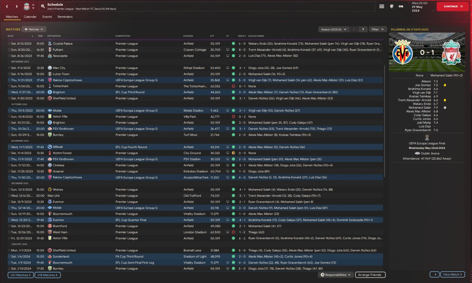Click the Crystal Palace club badge

[x=50, y=43]
